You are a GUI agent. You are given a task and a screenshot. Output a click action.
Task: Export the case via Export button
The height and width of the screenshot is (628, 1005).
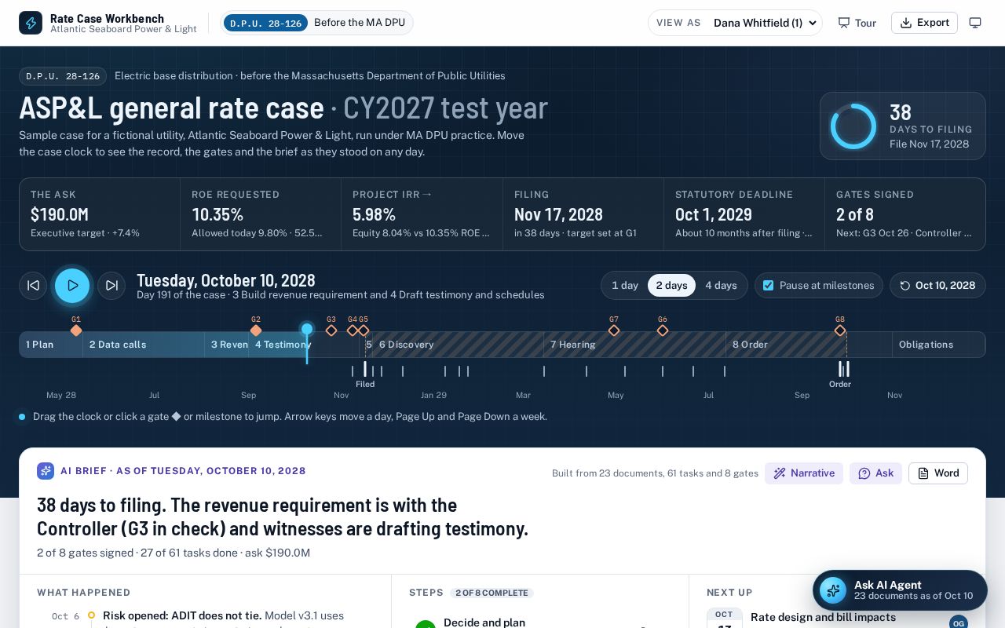924,23
